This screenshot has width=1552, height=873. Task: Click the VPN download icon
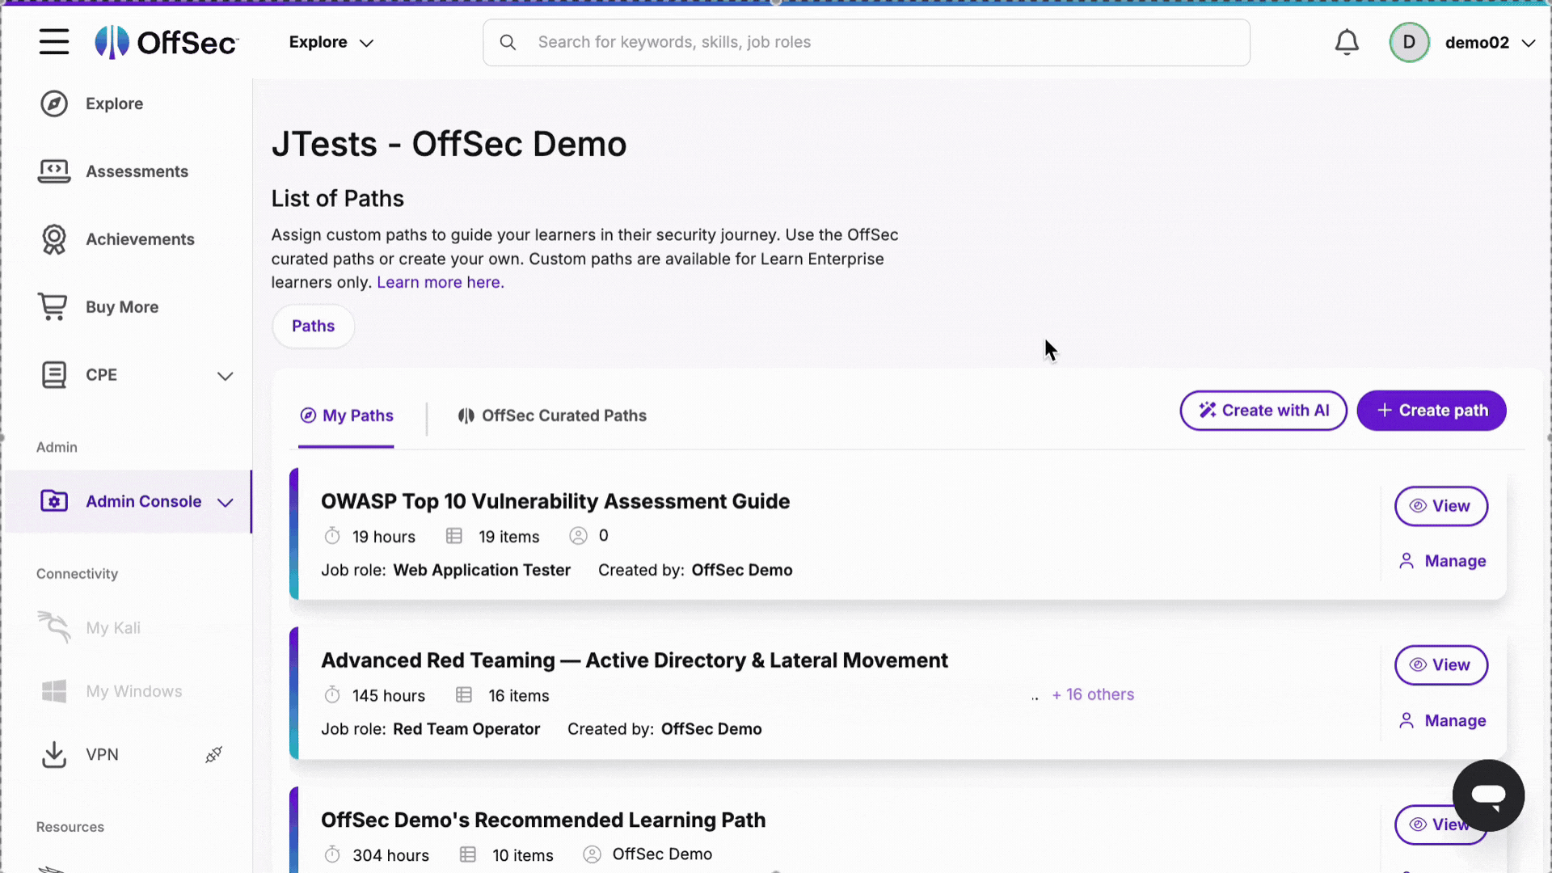(x=53, y=754)
